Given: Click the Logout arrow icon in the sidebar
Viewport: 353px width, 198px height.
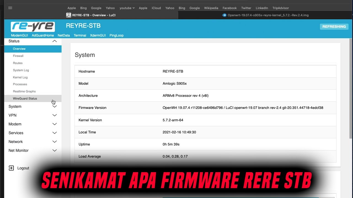Looking at the screenshot, I should tap(11, 168).
